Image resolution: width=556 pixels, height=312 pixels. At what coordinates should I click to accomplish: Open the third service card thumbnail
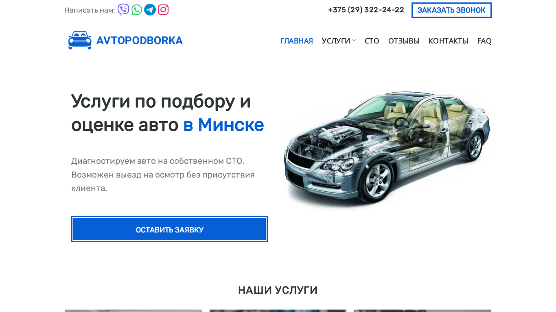tap(422, 311)
